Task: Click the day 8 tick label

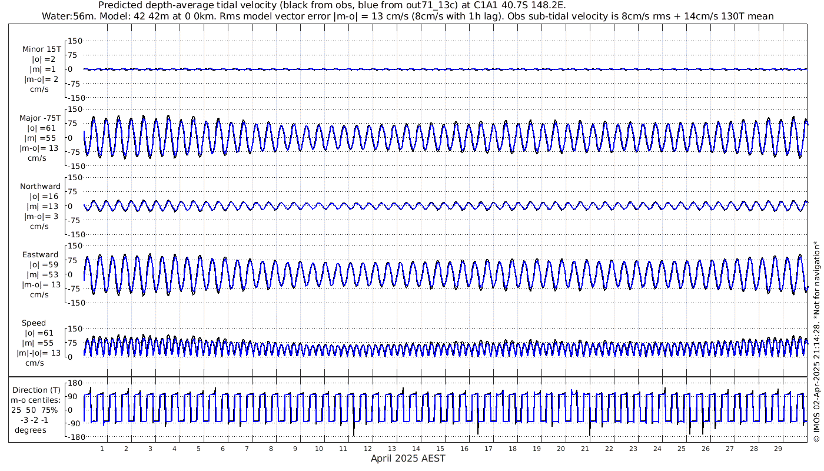Action: click(271, 449)
